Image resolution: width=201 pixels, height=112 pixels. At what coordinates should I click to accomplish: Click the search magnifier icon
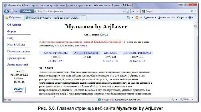click(x=192, y=11)
